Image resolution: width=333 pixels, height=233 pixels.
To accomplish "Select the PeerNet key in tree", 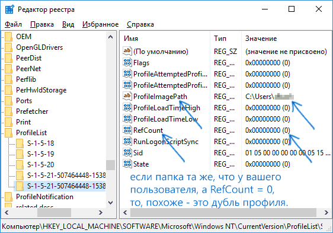I will click(x=28, y=69).
